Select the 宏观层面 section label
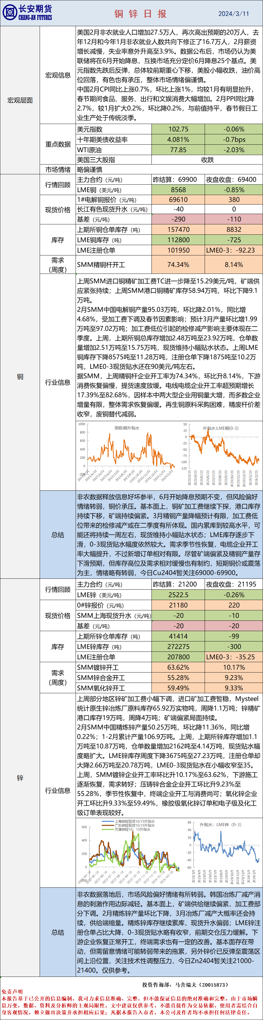The width and height of the screenshot is (263, 1020). click(20, 100)
